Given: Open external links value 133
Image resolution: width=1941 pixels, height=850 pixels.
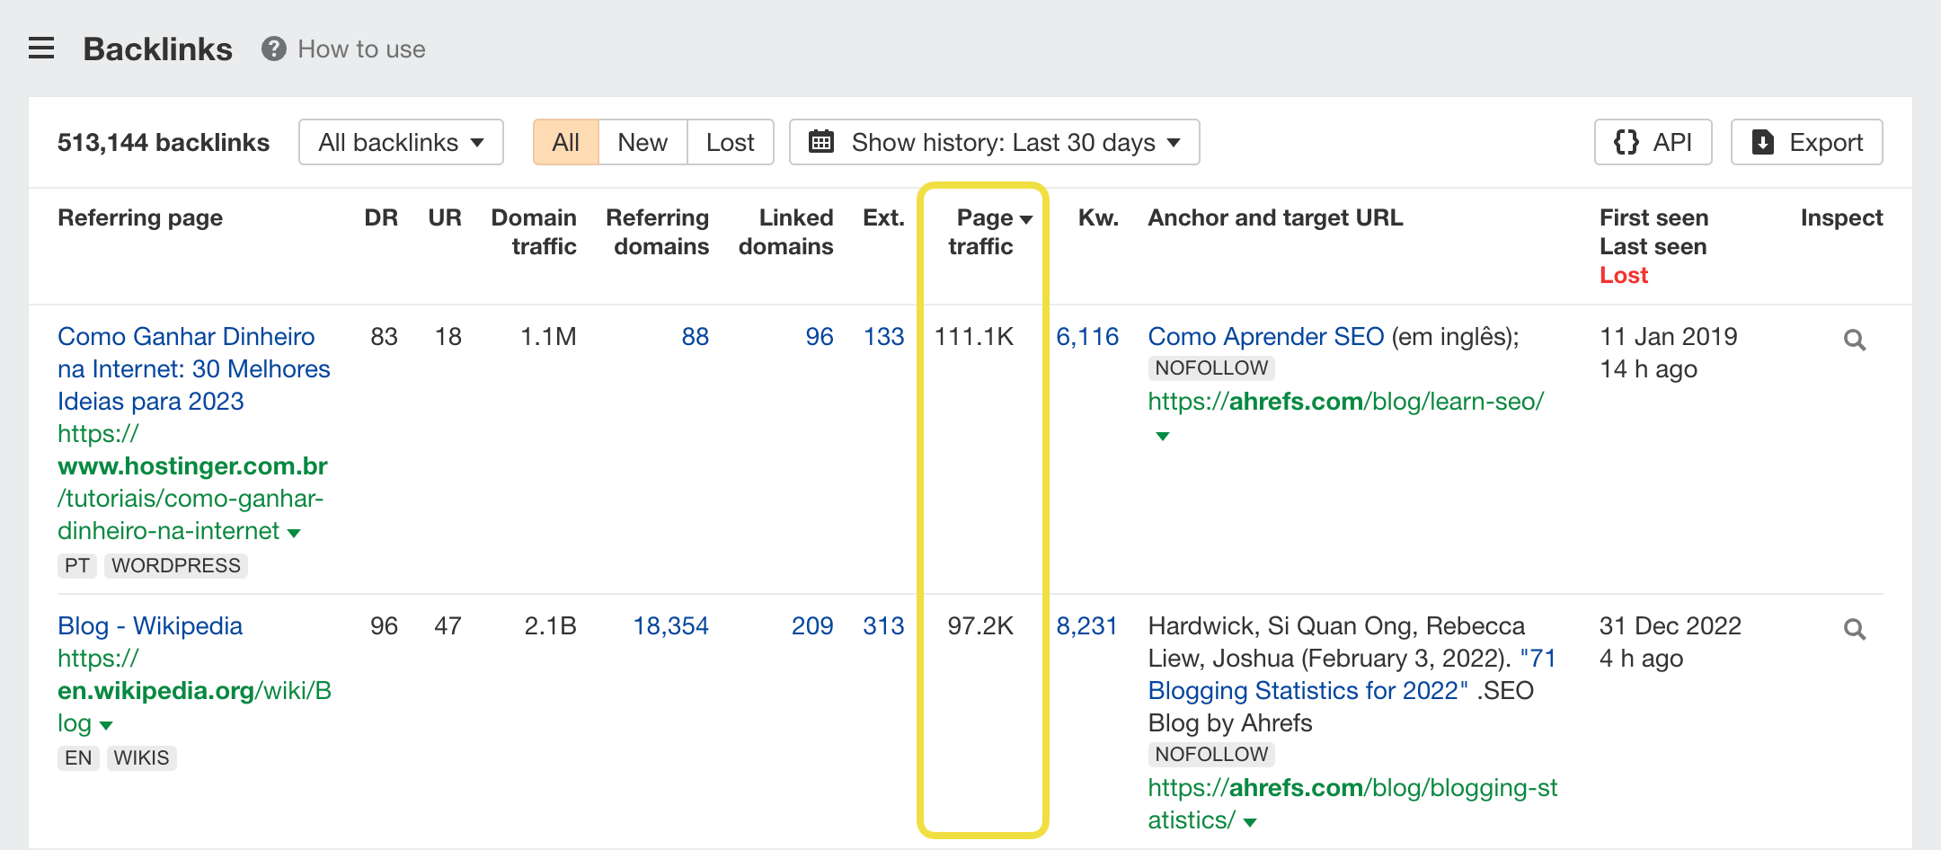Looking at the screenshot, I should [883, 336].
